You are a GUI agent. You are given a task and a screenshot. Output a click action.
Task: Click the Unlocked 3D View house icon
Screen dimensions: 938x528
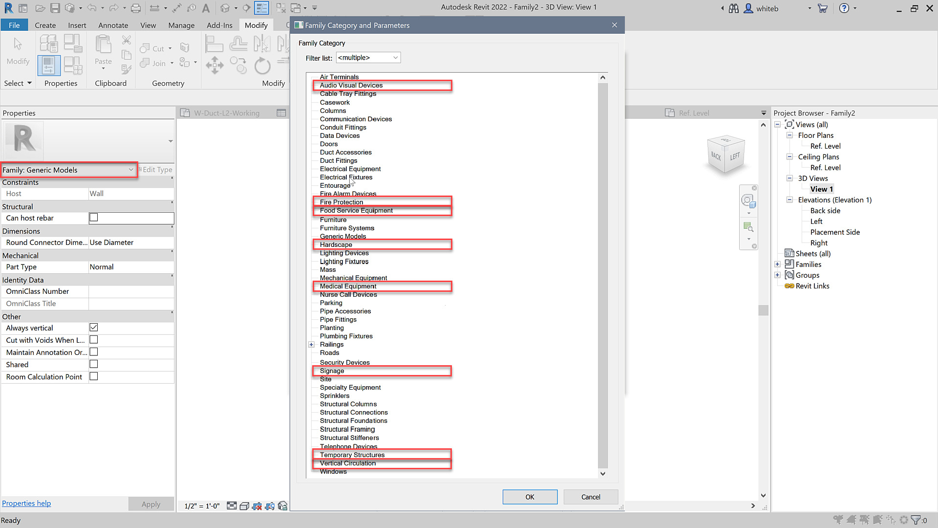pyautogui.click(x=282, y=506)
